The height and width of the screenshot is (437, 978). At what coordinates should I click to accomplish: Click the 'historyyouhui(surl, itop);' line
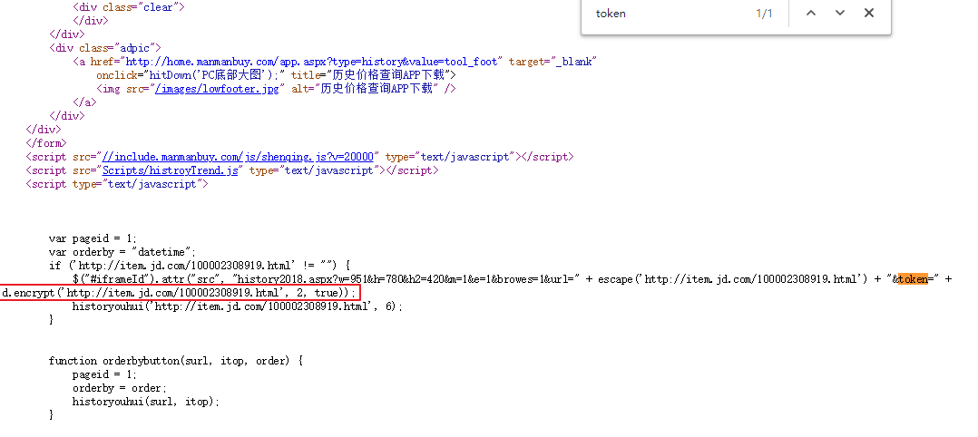point(147,402)
